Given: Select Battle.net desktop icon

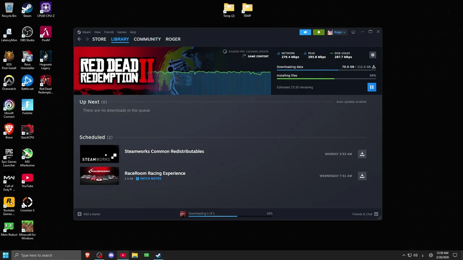Looking at the screenshot, I should (x=27, y=83).
